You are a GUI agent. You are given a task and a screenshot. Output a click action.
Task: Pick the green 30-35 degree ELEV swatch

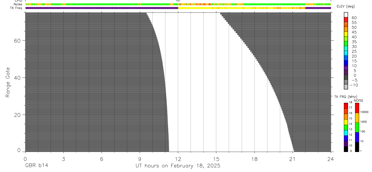point(346,44)
